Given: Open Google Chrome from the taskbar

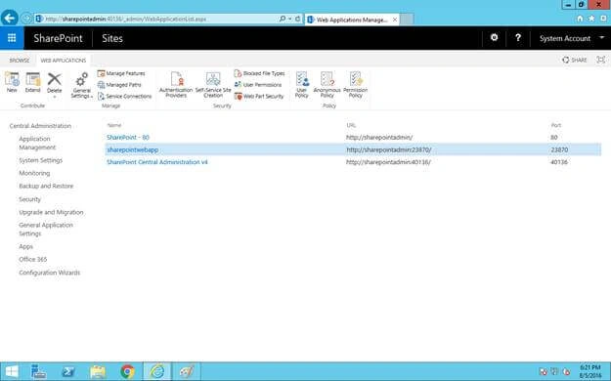Looking at the screenshot, I should (x=127, y=371).
